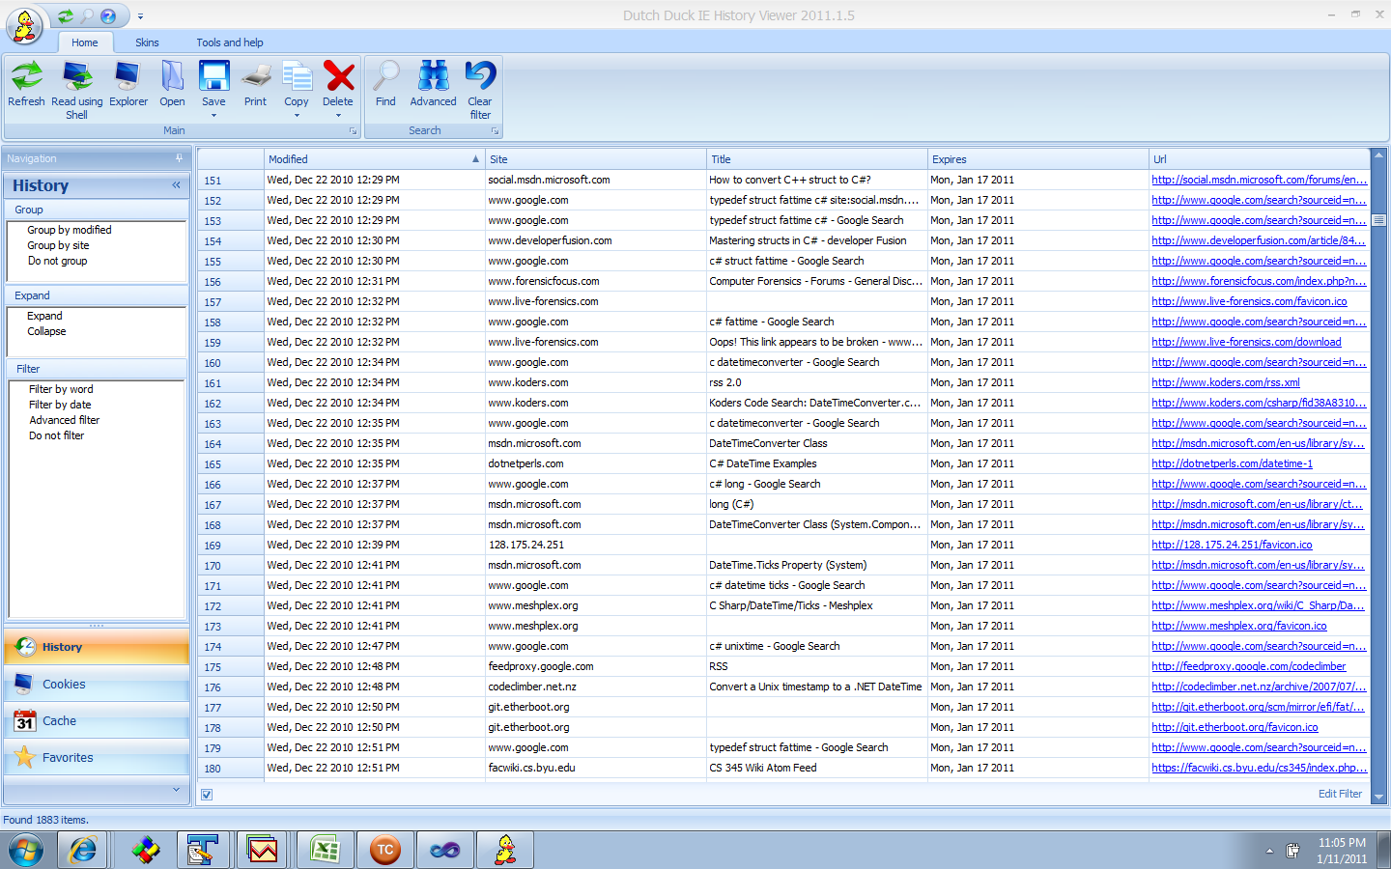Click Filter by word
This screenshot has width=1391, height=869.
pos(61,389)
